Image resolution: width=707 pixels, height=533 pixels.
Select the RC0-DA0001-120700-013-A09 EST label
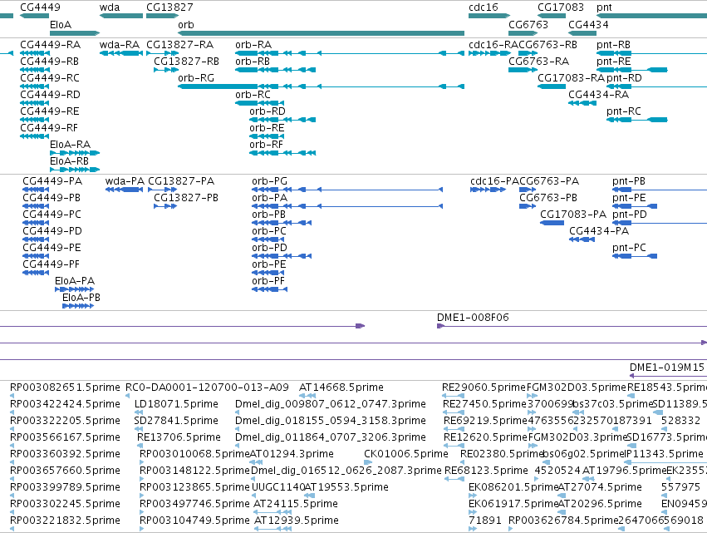point(207,387)
